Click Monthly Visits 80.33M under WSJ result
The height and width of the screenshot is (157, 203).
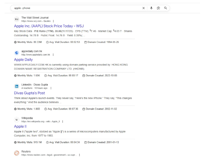coord(28,42)
